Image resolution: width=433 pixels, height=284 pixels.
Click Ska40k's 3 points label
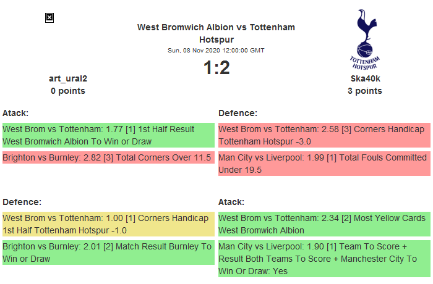[x=364, y=91]
